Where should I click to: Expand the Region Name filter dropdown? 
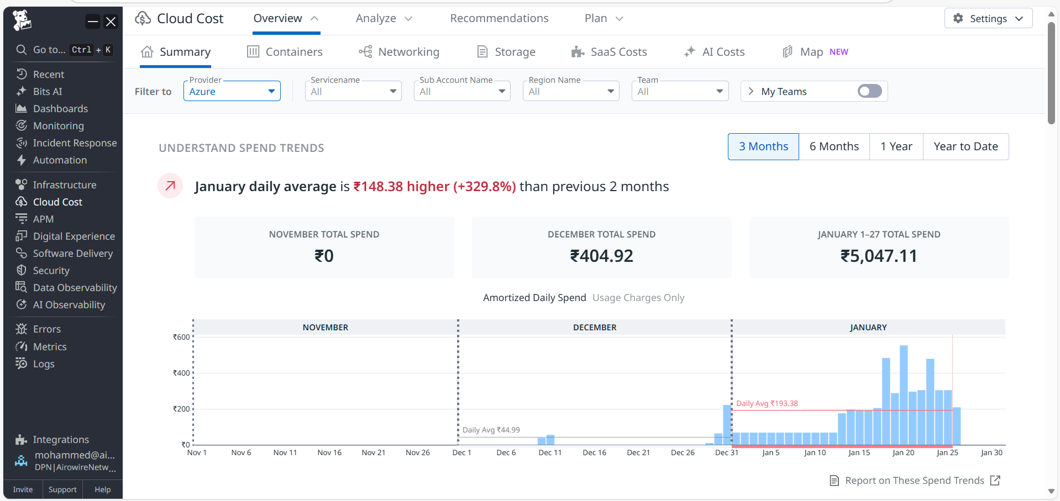[x=570, y=92]
